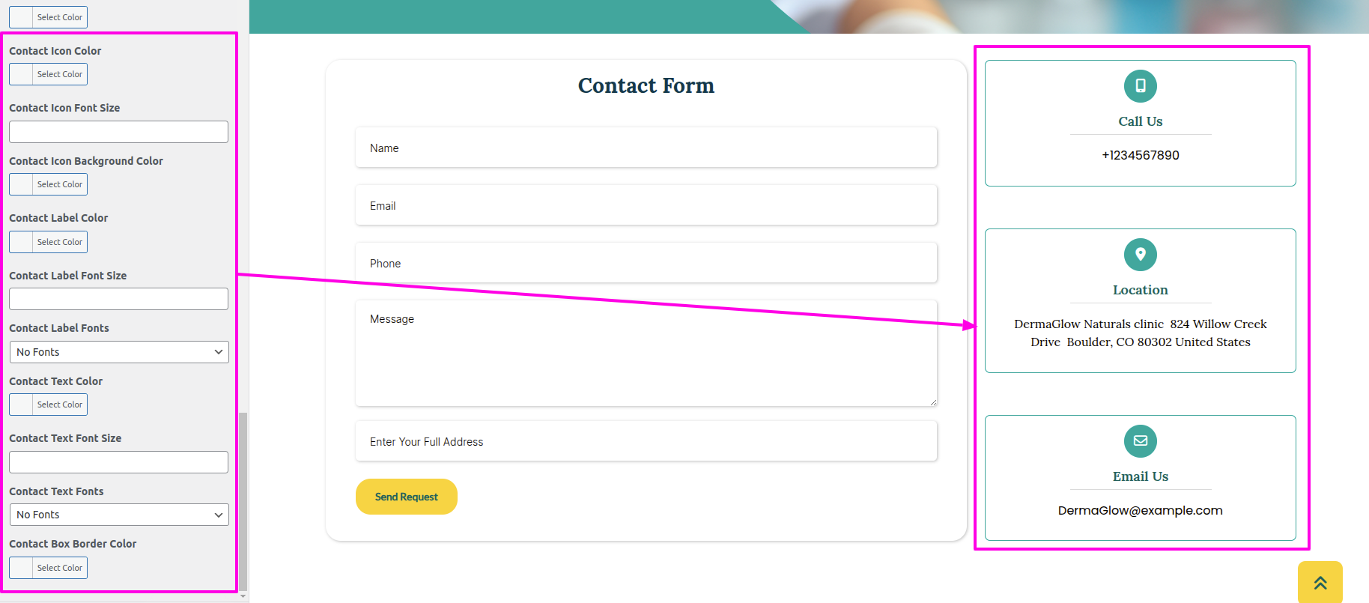Select color for Contact Box Border Color

coord(48,568)
